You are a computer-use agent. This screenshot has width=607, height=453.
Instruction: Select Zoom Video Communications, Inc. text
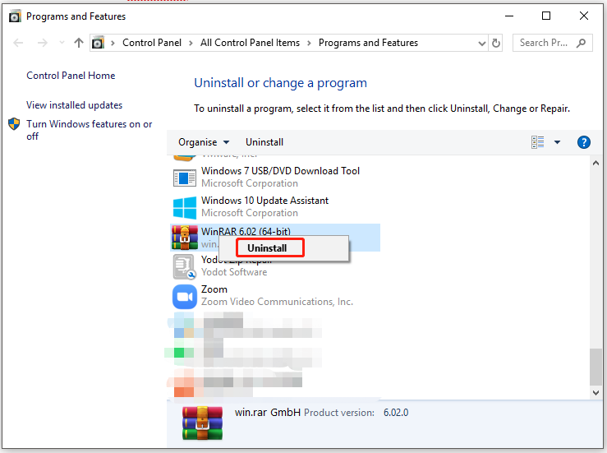tap(277, 302)
